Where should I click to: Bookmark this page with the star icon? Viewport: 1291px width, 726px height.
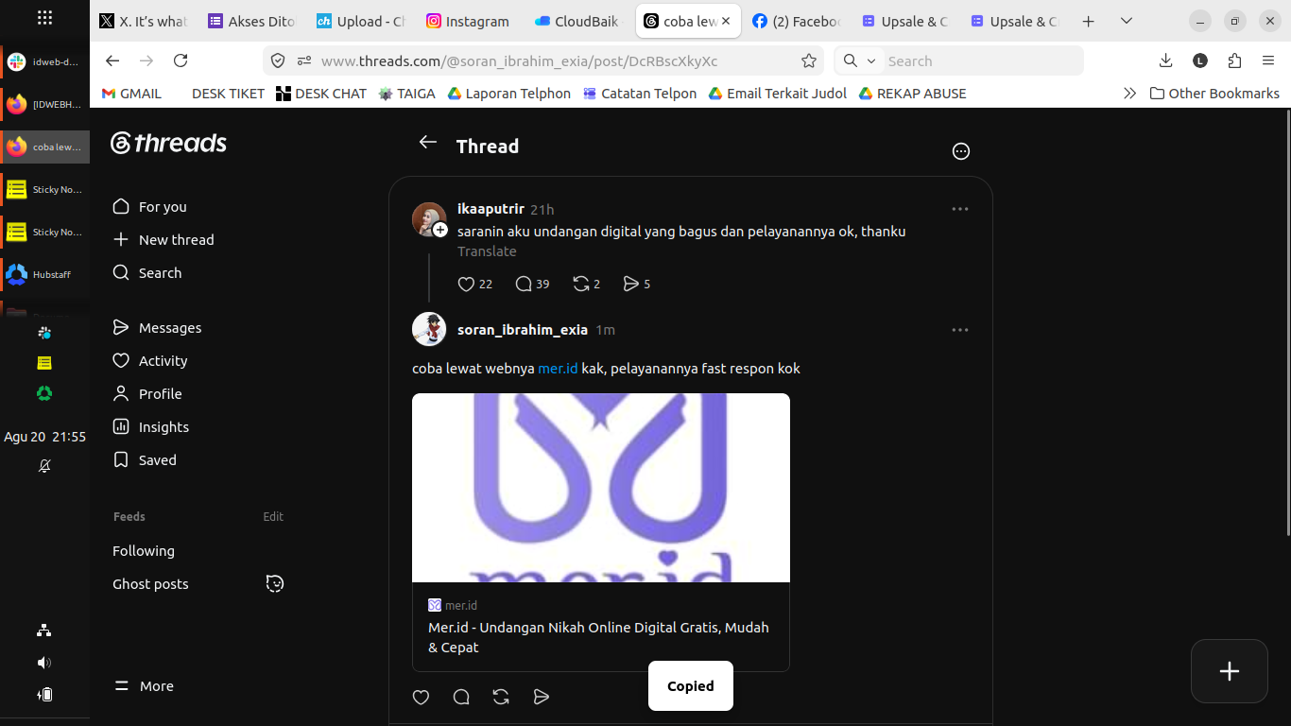(809, 60)
